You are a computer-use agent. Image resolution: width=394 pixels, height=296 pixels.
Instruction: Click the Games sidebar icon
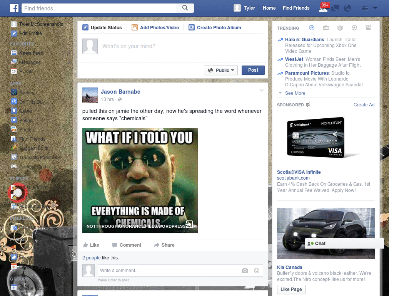[x=14, y=92]
